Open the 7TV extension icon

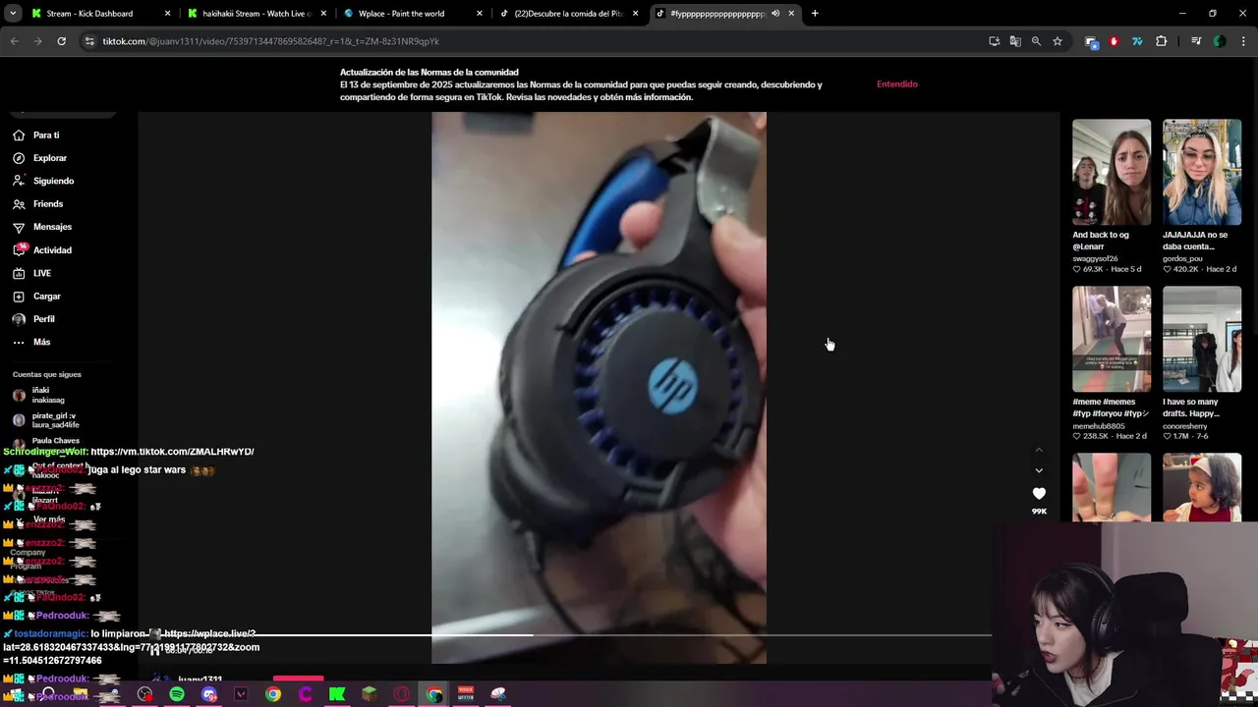click(x=1137, y=41)
